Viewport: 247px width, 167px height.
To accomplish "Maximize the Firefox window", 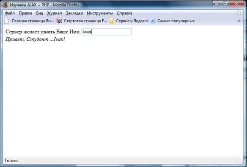I will pyautogui.click(x=226, y=3).
